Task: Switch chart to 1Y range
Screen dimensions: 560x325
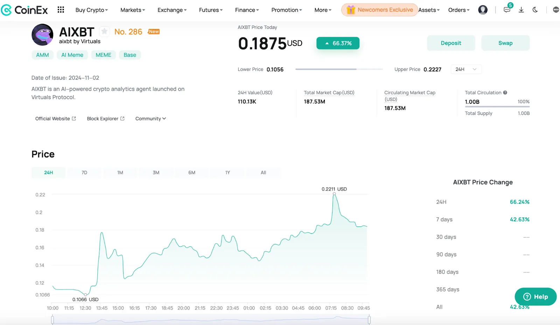Action: point(227,173)
